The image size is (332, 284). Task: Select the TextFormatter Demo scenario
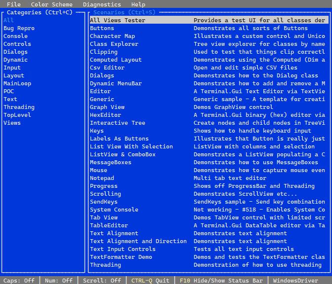[x=121, y=257]
